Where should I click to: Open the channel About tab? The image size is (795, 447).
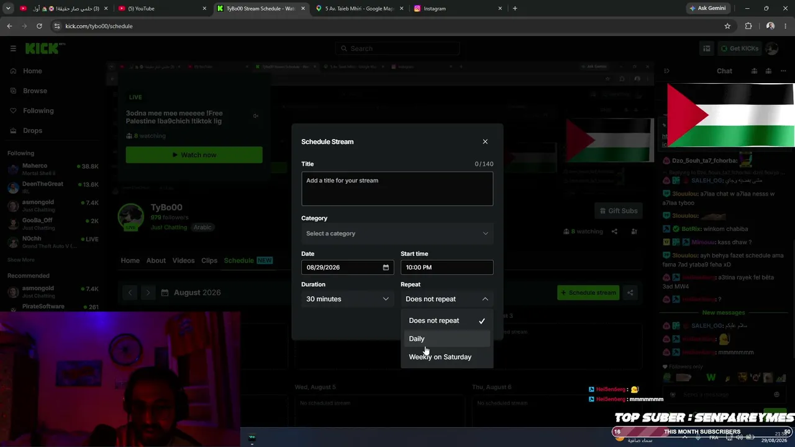point(156,261)
